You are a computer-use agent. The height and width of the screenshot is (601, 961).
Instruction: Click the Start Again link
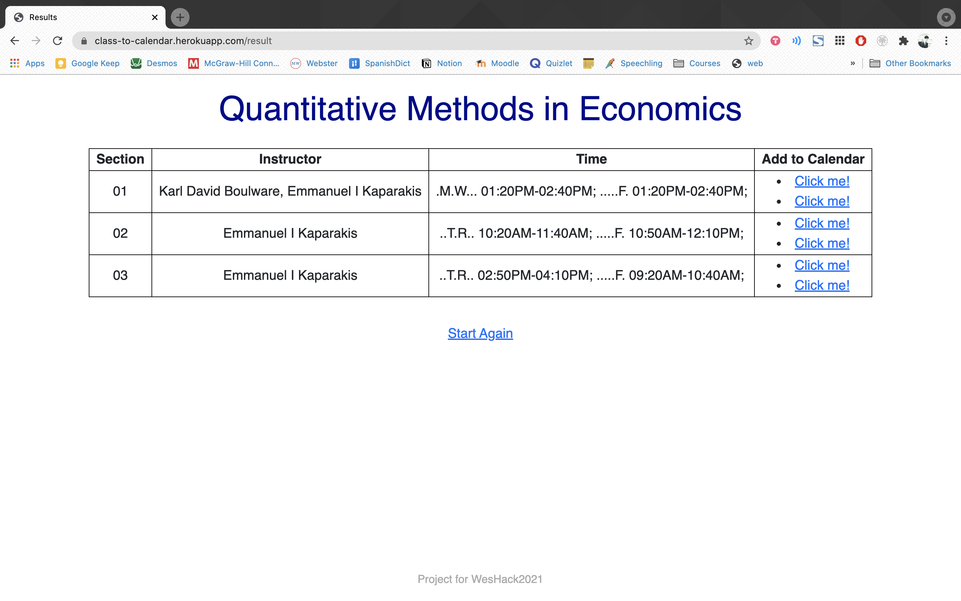coord(480,333)
